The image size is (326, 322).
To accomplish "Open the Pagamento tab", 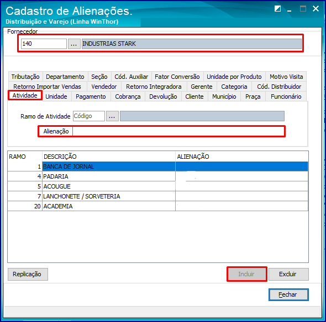I will [91, 96].
